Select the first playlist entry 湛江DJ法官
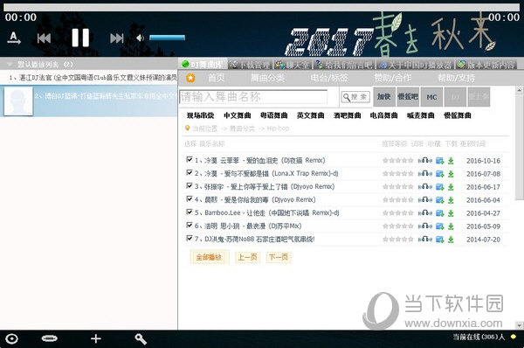 pyautogui.click(x=88, y=78)
